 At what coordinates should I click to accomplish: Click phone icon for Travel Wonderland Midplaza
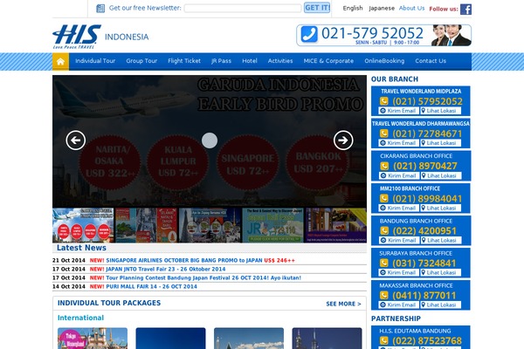pos(384,101)
